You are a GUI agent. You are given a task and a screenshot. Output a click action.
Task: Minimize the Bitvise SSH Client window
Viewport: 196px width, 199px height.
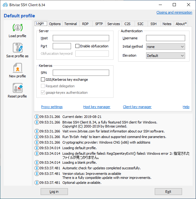coord(160,5)
